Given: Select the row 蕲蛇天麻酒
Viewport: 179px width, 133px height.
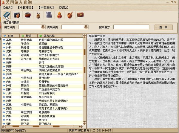Looking at the screenshot, I should coord(42,74).
